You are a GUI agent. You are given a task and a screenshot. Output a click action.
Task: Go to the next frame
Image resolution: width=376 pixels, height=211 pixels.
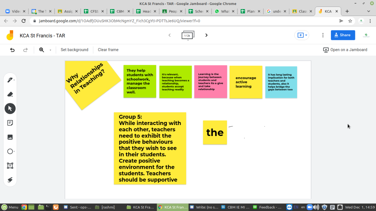(x=206, y=35)
